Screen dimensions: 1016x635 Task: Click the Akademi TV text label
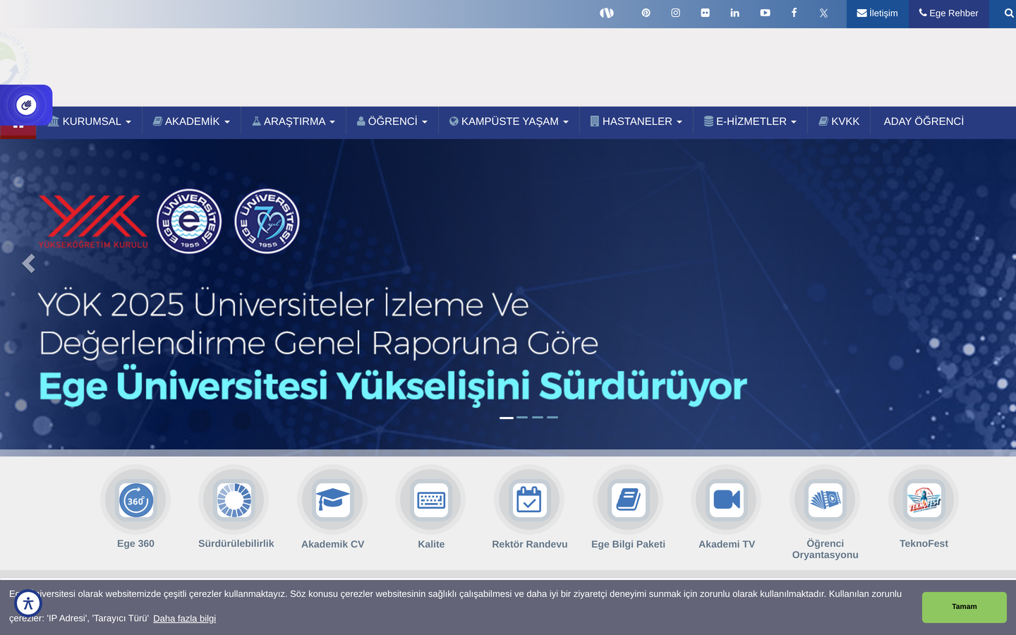(727, 544)
